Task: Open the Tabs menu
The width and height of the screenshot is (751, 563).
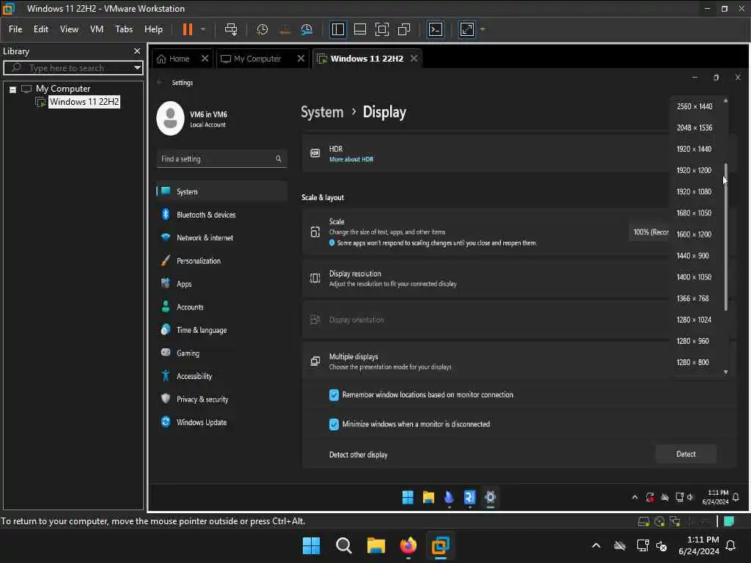Action: point(124,29)
